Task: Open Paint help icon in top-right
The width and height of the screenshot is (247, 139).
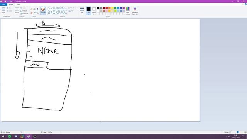Action: 245,4
